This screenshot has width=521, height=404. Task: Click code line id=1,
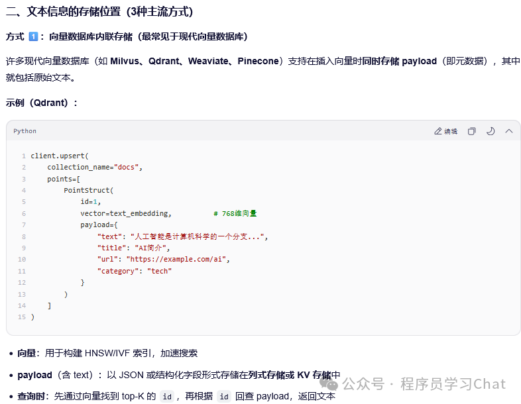(x=90, y=202)
